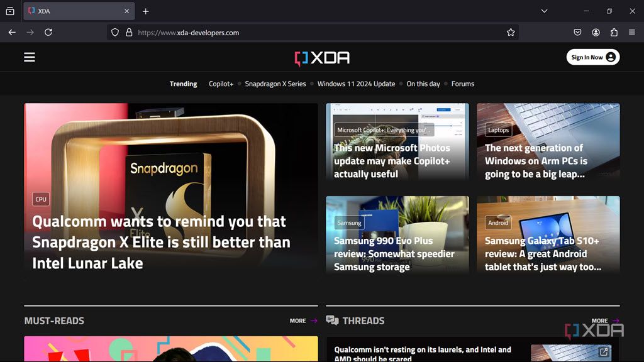This screenshot has height=362, width=644.
Task: Click MORE next to Must-Reads
Action: pyautogui.click(x=304, y=321)
